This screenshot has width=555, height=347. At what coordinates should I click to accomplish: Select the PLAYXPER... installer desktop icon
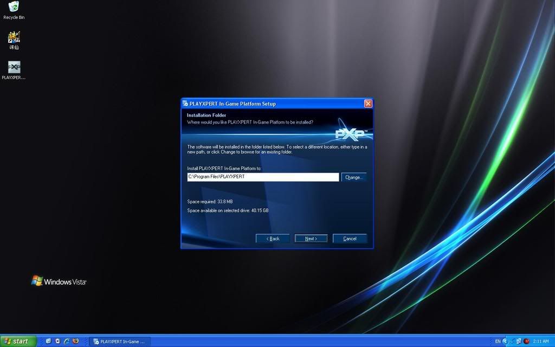coord(14,70)
